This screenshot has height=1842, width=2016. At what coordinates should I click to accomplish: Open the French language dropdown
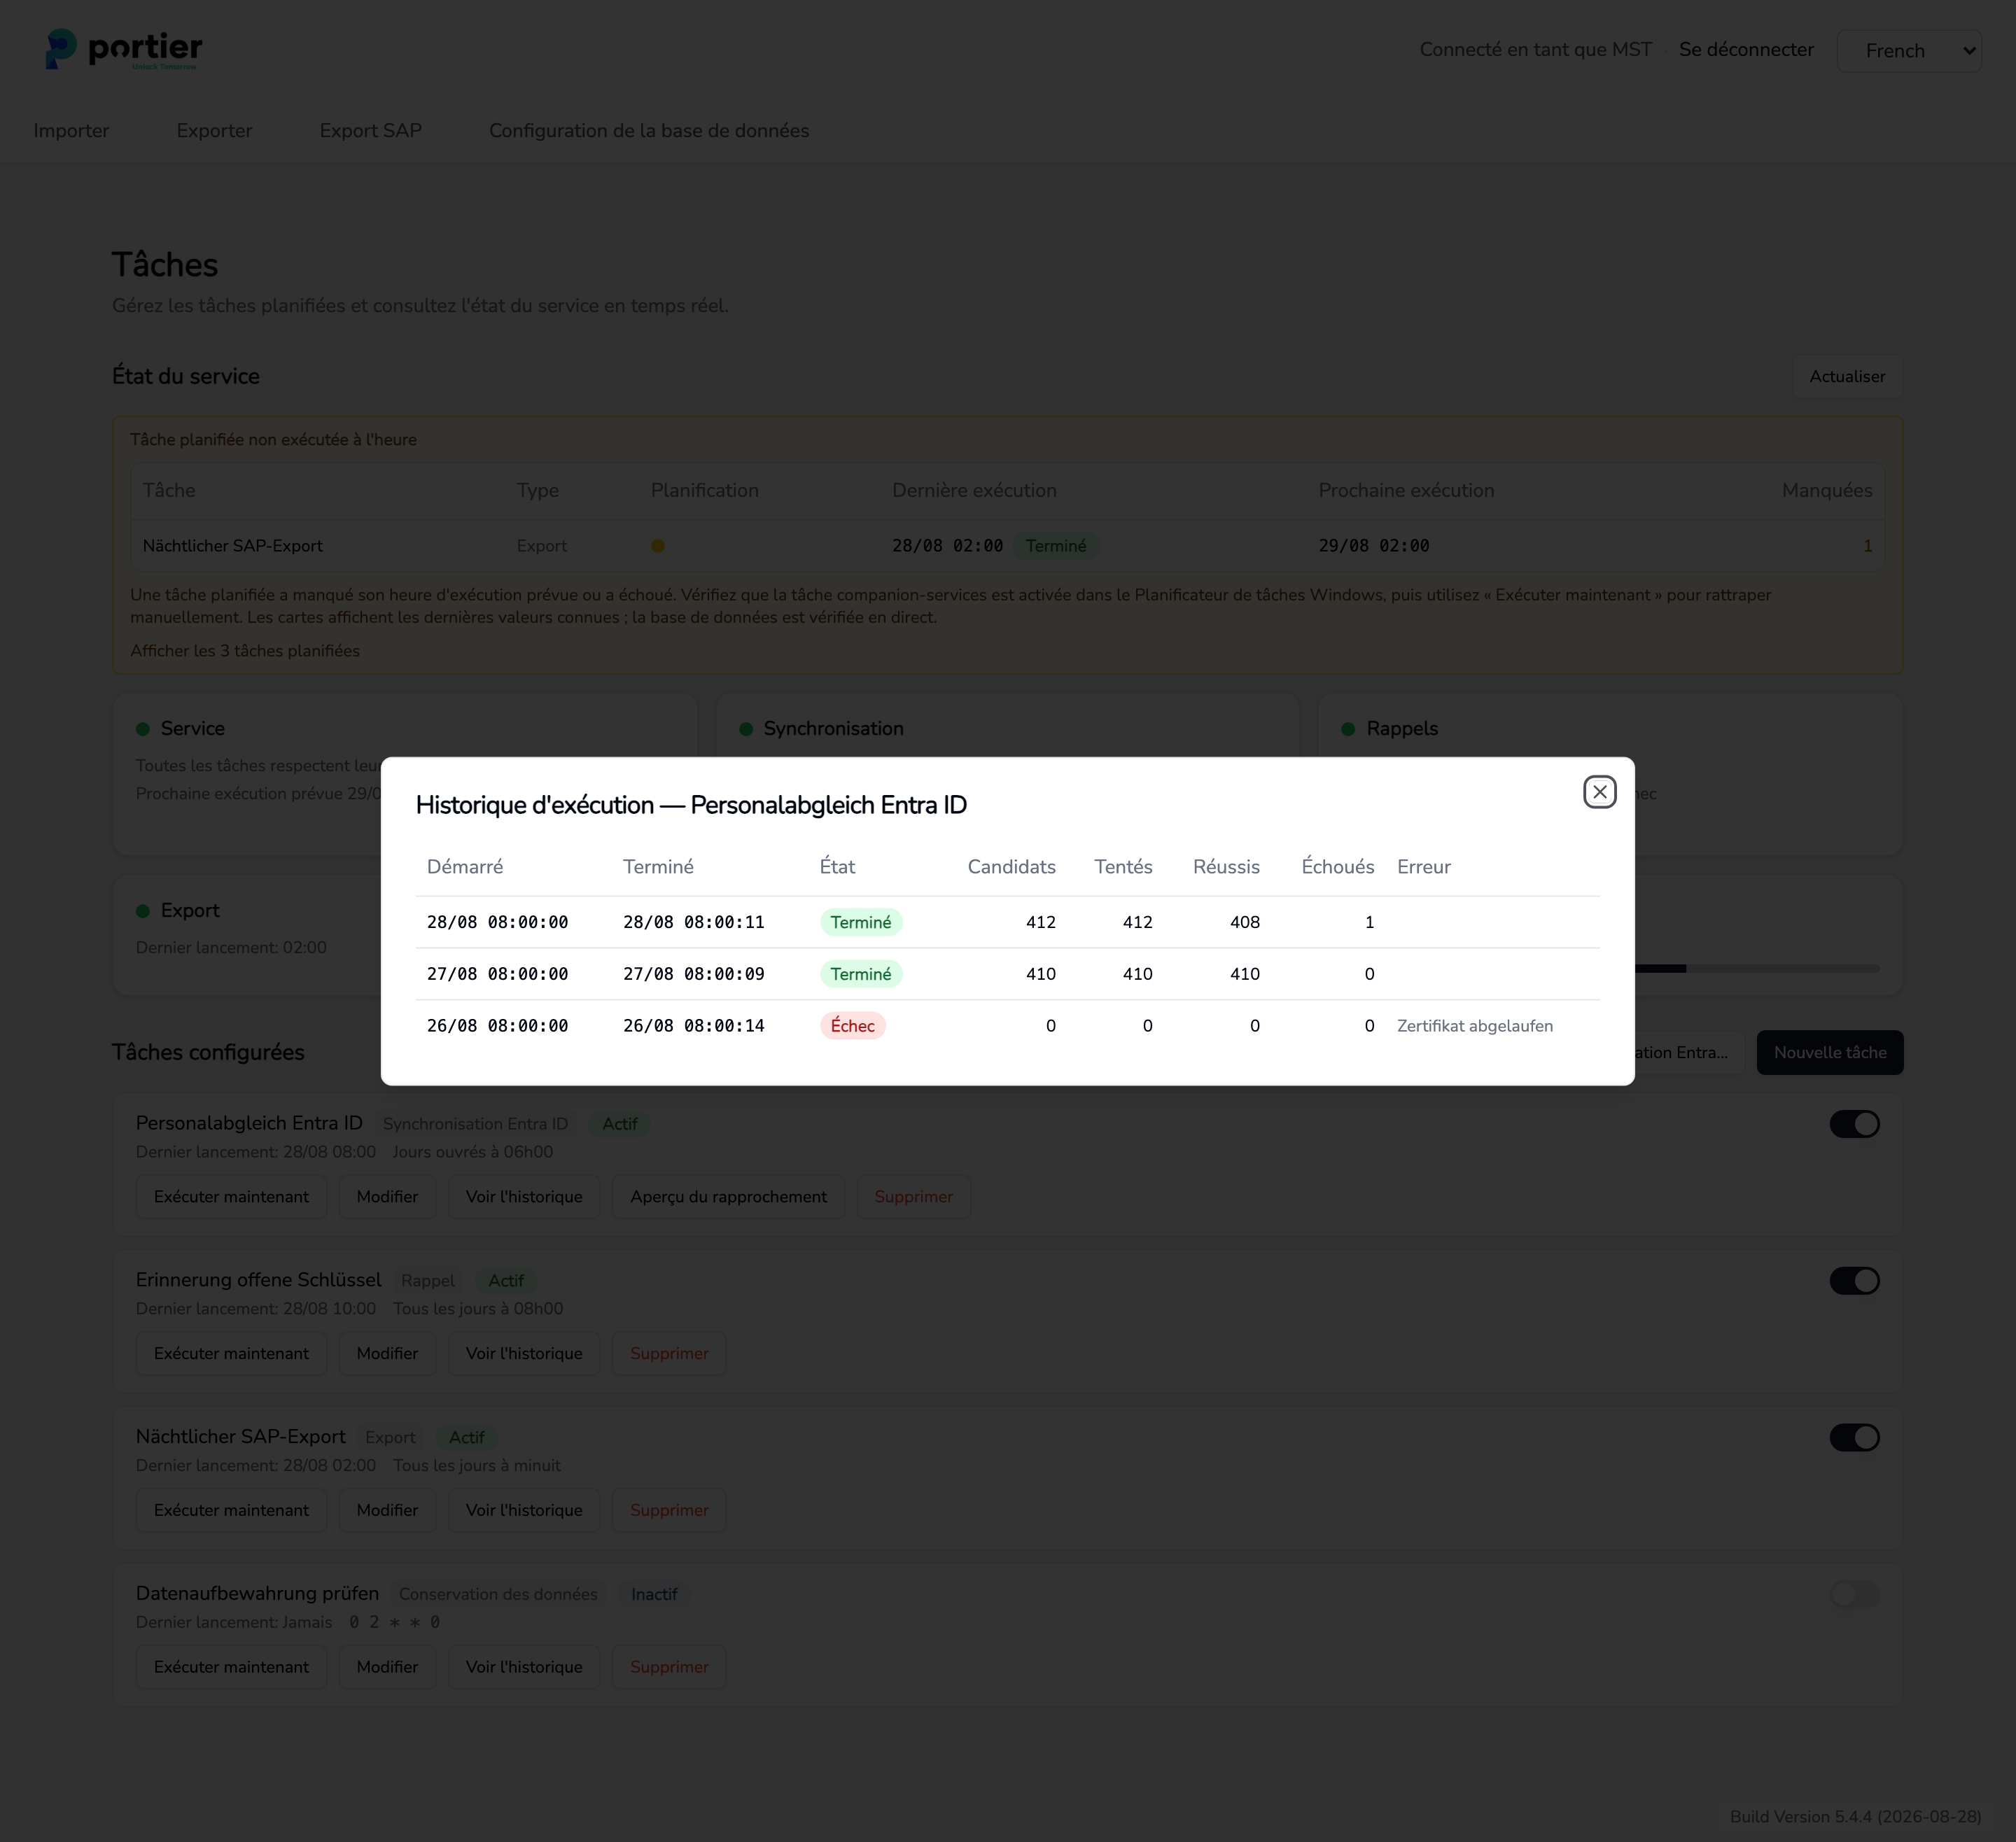click(x=1908, y=50)
